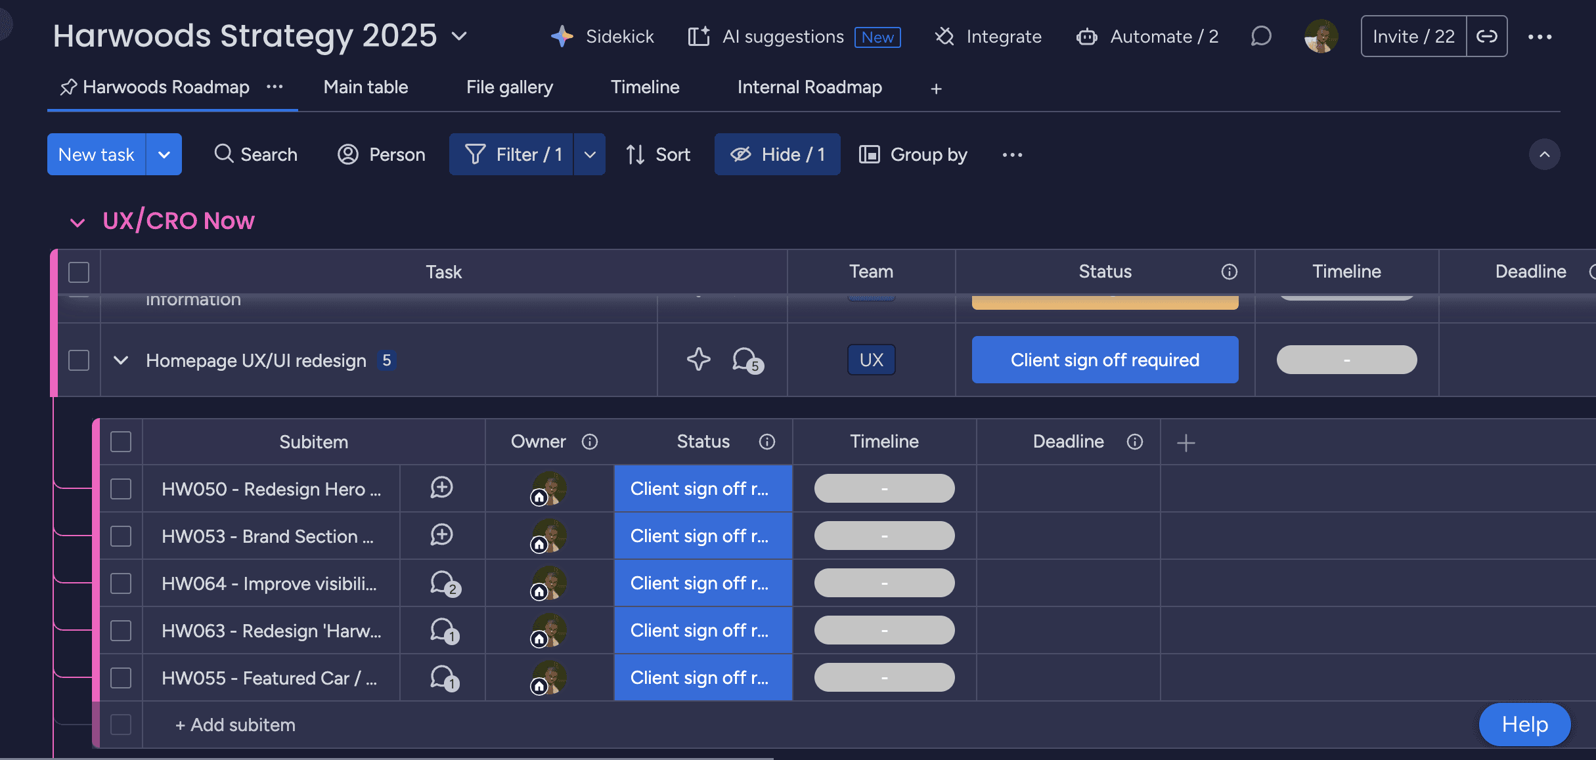Open Client sign off required status cell
The height and width of the screenshot is (760, 1596).
click(1105, 360)
